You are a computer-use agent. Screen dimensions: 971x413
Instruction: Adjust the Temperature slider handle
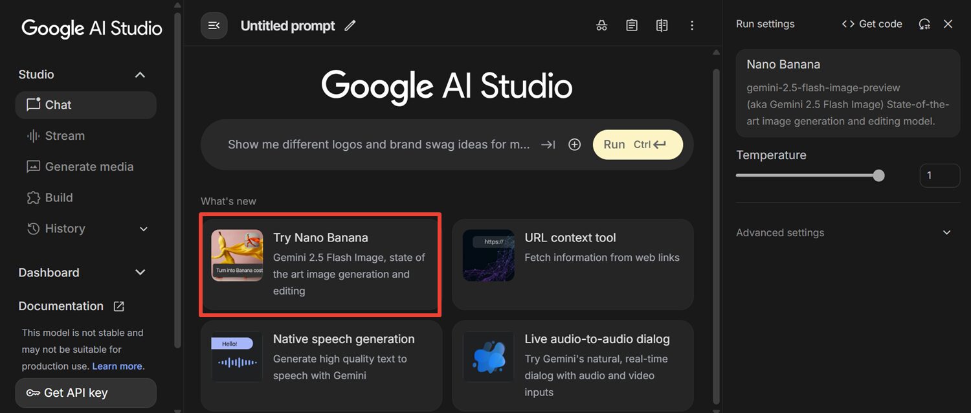point(878,175)
